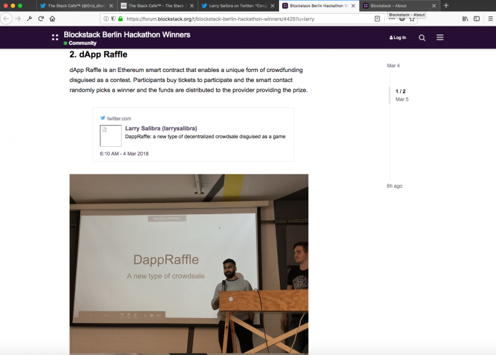Viewport: 496px width, 355px height.
Task: Show site information icon in address bar
Action: (106, 19)
